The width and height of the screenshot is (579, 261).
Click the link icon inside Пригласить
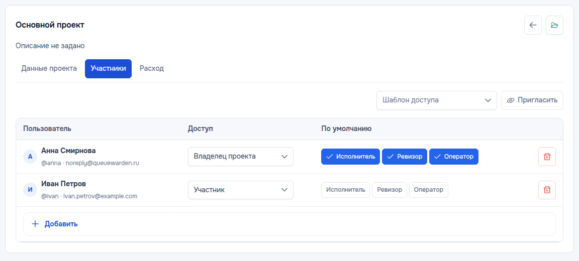[511, 100]
